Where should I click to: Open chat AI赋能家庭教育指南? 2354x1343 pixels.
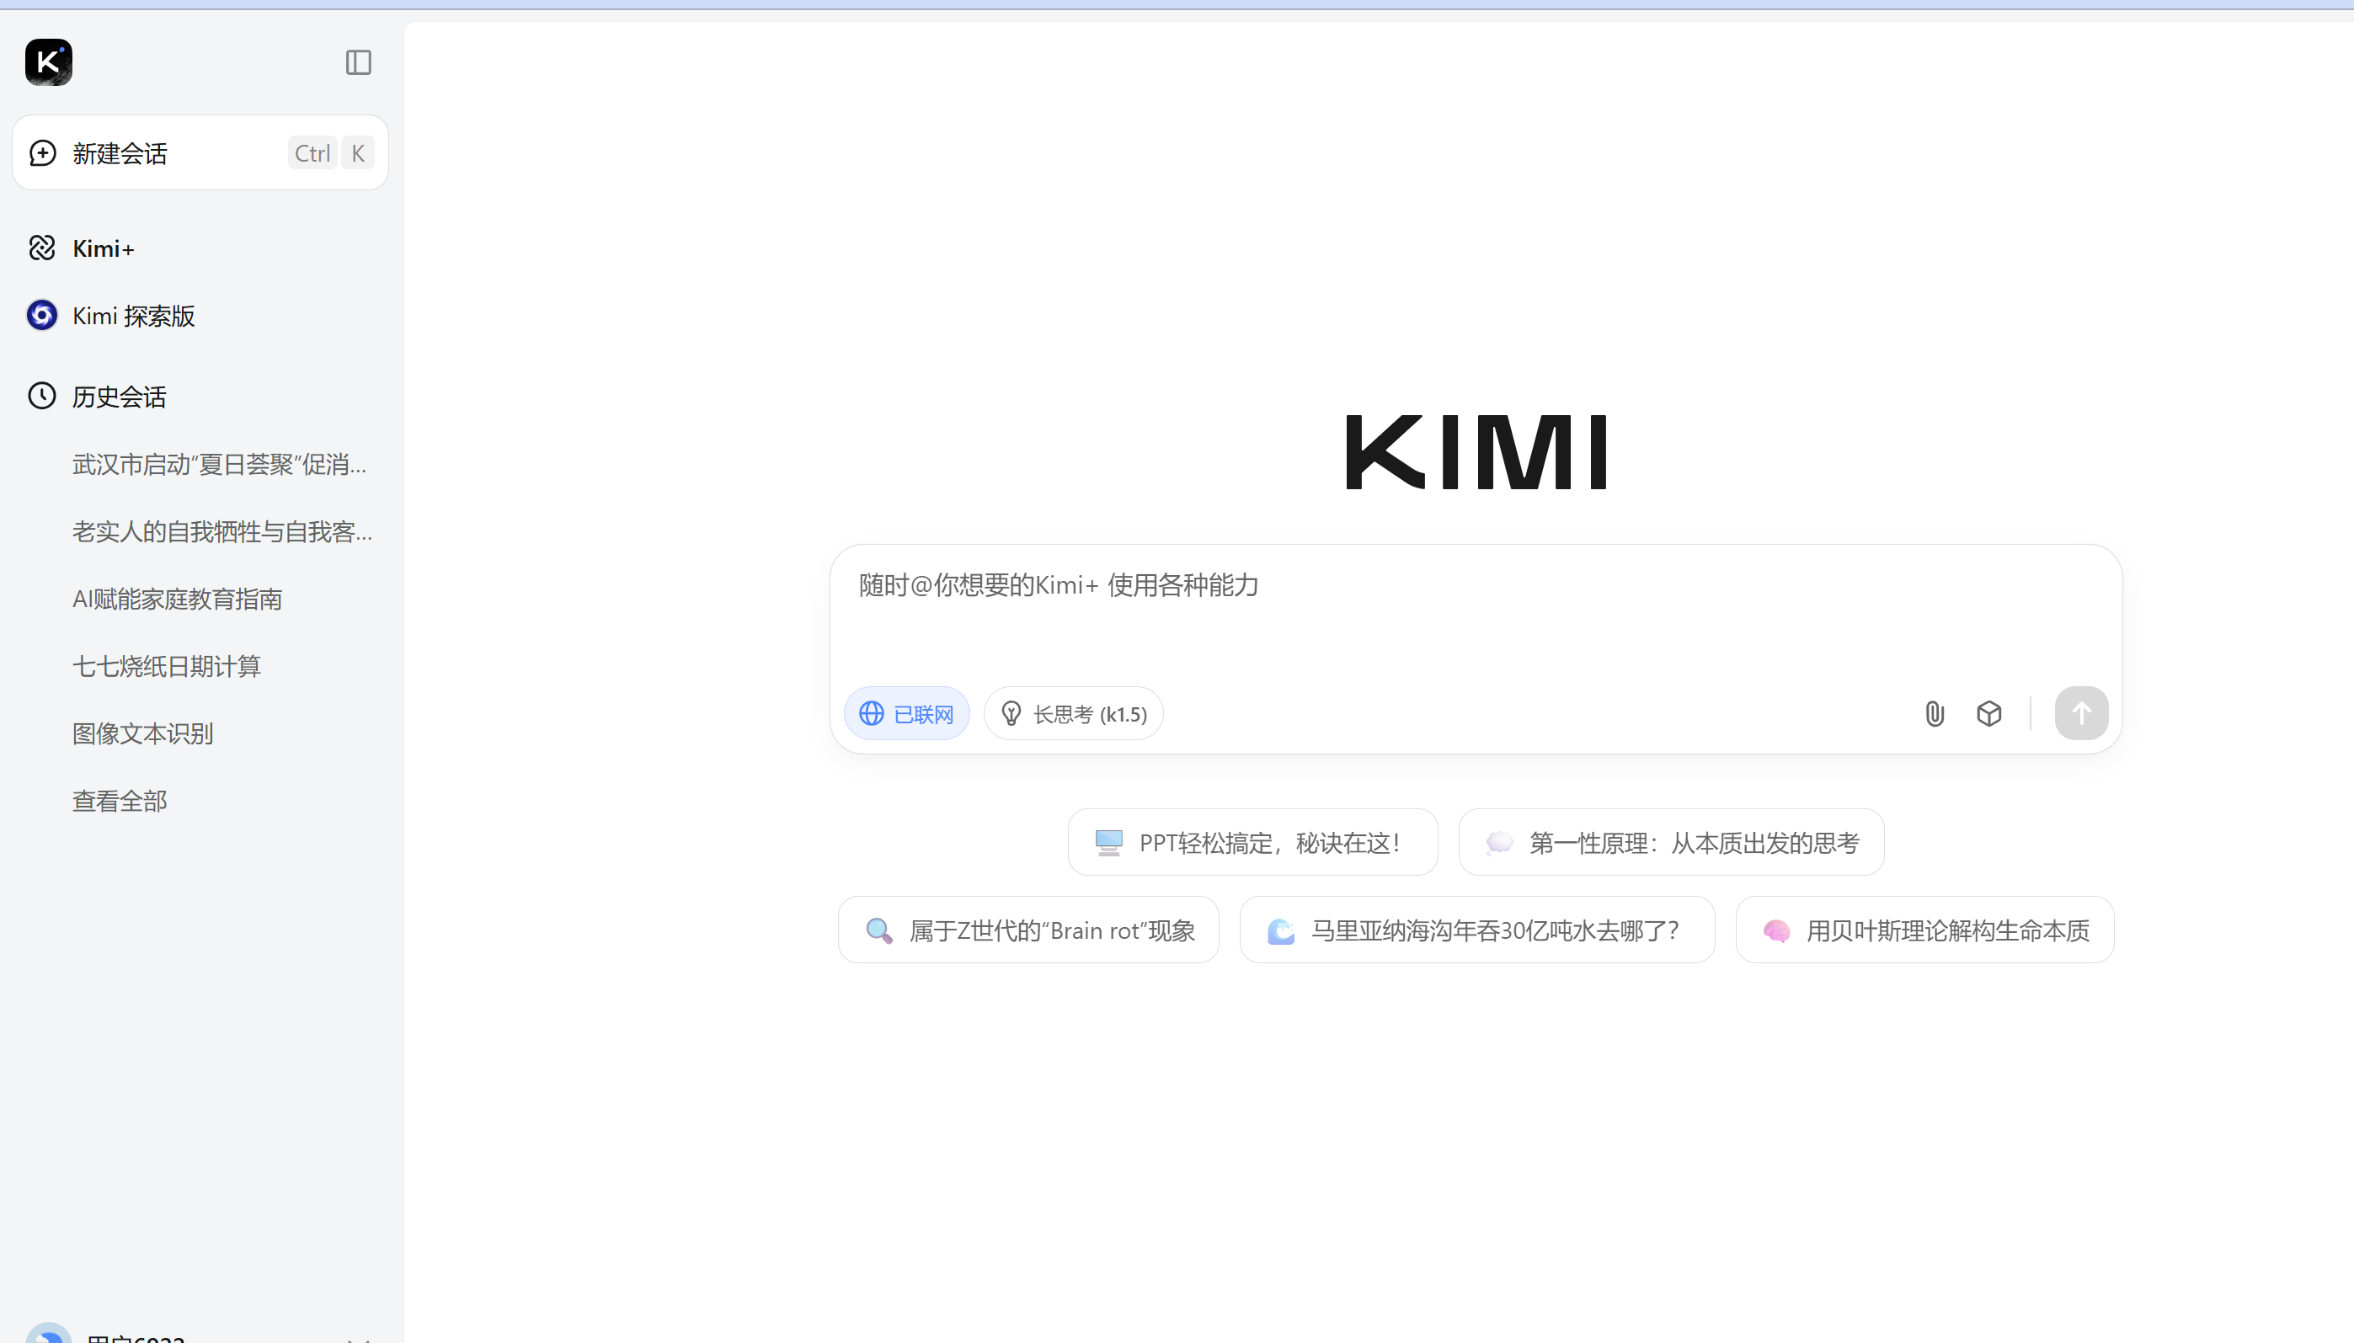pos(177,600)
